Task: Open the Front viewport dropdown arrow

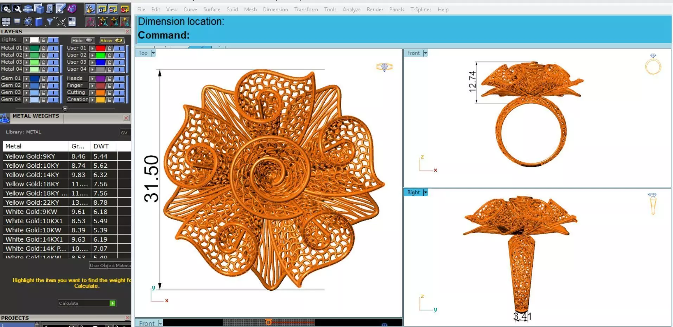Action: coord(425,53)
